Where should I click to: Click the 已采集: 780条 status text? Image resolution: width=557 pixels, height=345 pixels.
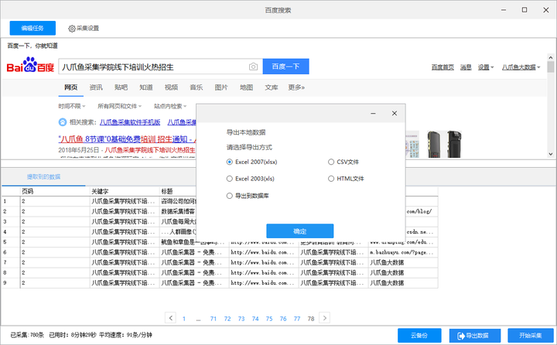coord(27,335)
